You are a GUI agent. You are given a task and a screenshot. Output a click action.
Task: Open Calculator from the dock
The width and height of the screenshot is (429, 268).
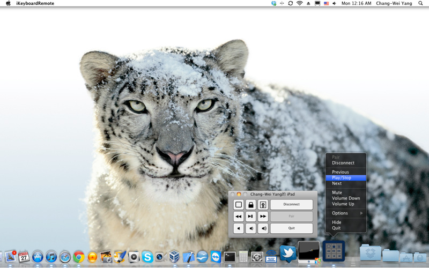point(243,257)
